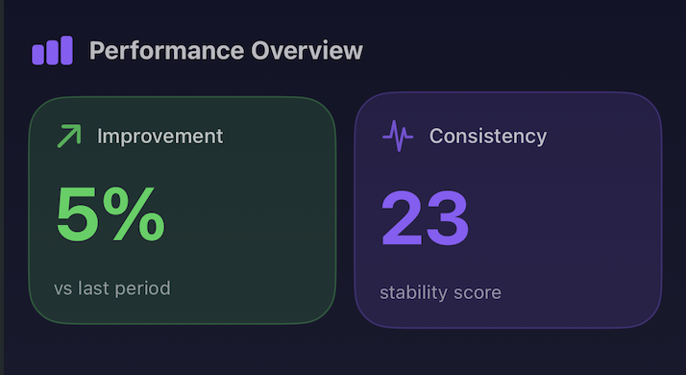Click the 'vs last period' caption
Image resolution: width=686 pixels, height=375 pixels.
point(112,288)
